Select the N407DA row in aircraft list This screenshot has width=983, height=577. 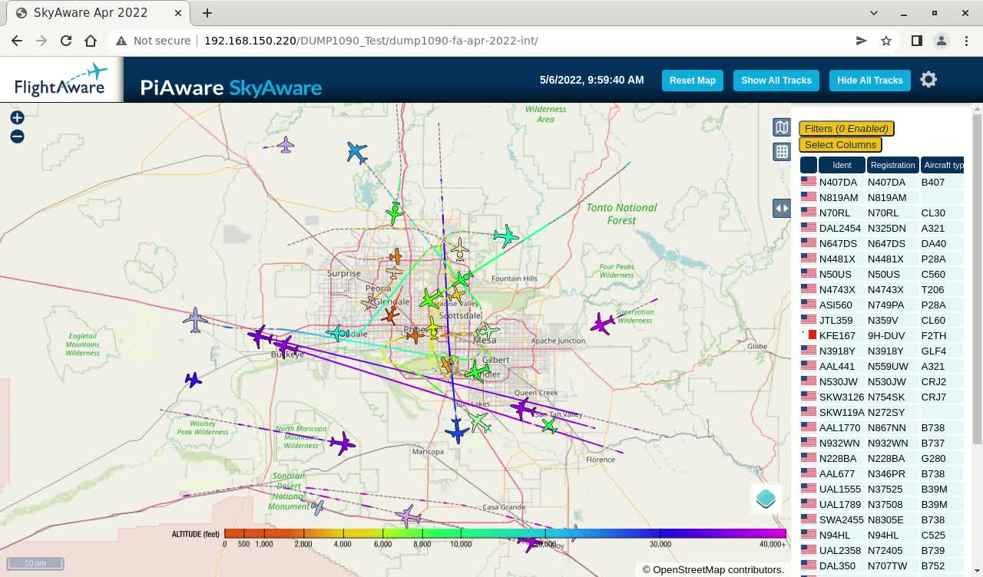tap(882, 182)
